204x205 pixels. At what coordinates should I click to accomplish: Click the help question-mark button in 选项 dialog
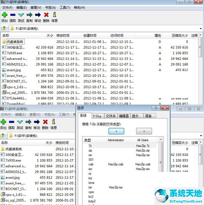tap(156, 108)
